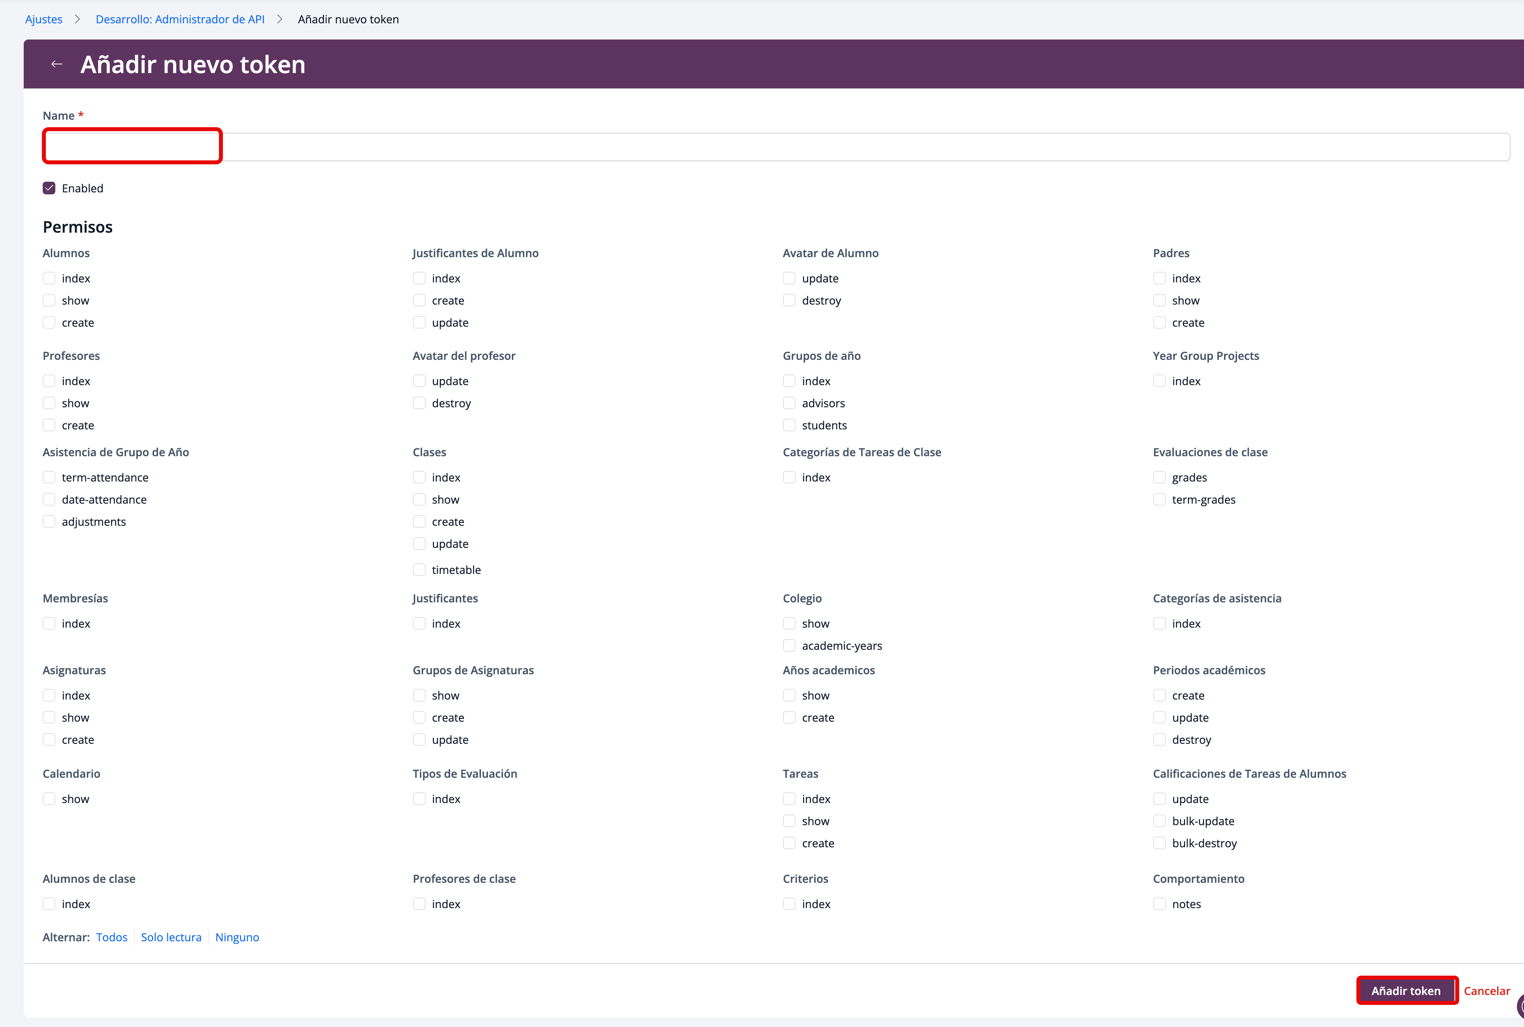Enable term-attendance permission checkbox
1524x1027 pixels.
49,478
